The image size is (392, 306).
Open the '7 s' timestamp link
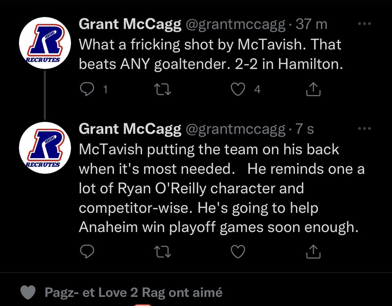point(304,129)
